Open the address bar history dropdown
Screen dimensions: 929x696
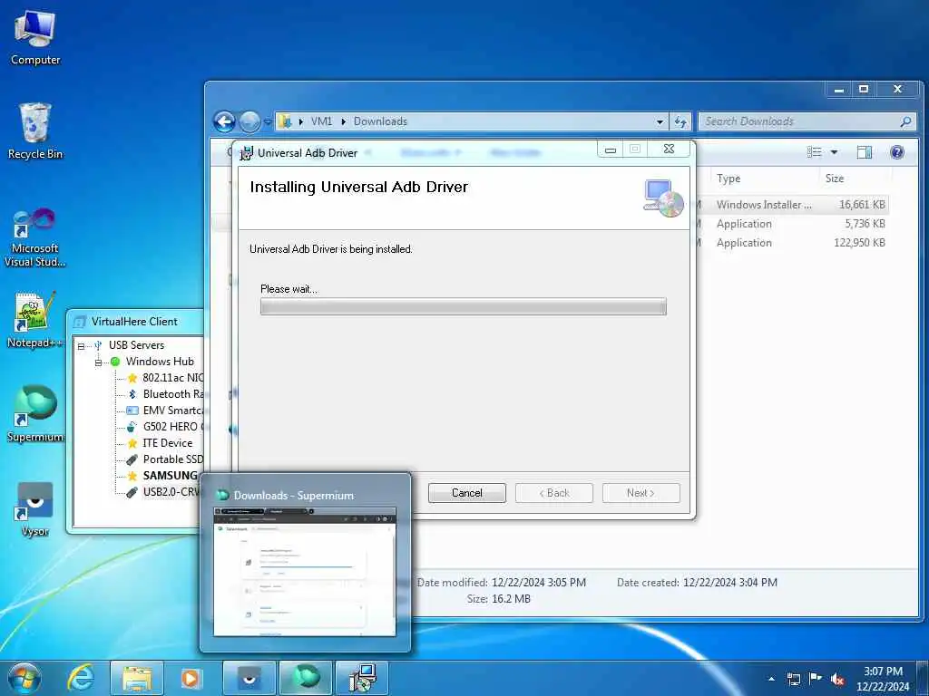660,122
